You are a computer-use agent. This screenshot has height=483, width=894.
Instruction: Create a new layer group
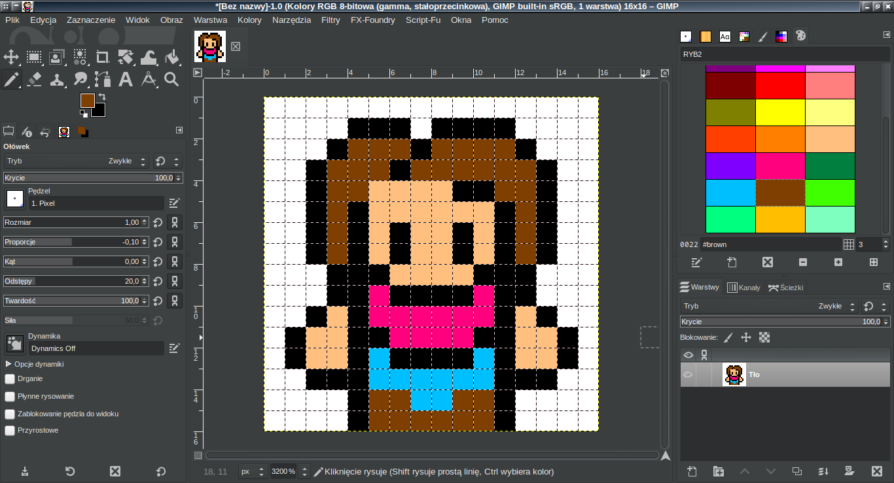coord(719,471)
